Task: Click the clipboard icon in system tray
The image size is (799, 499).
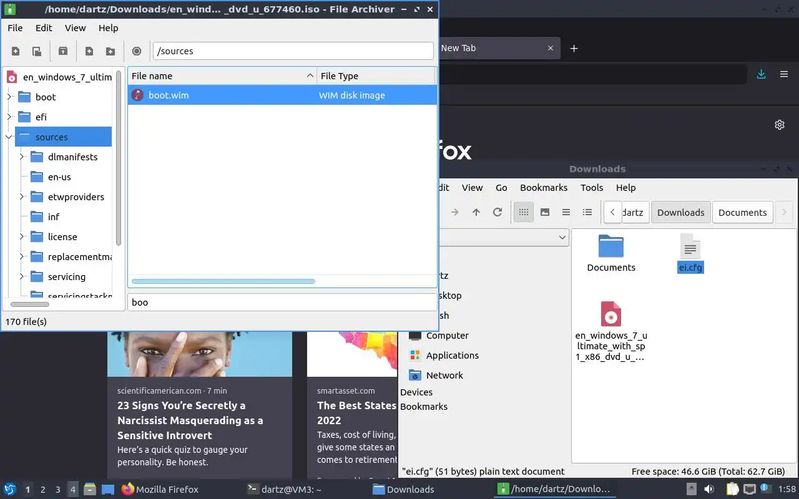Action: coord(732,489)
